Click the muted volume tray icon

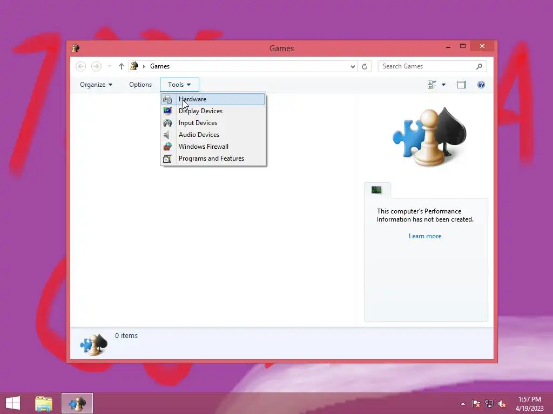point(502,404)
